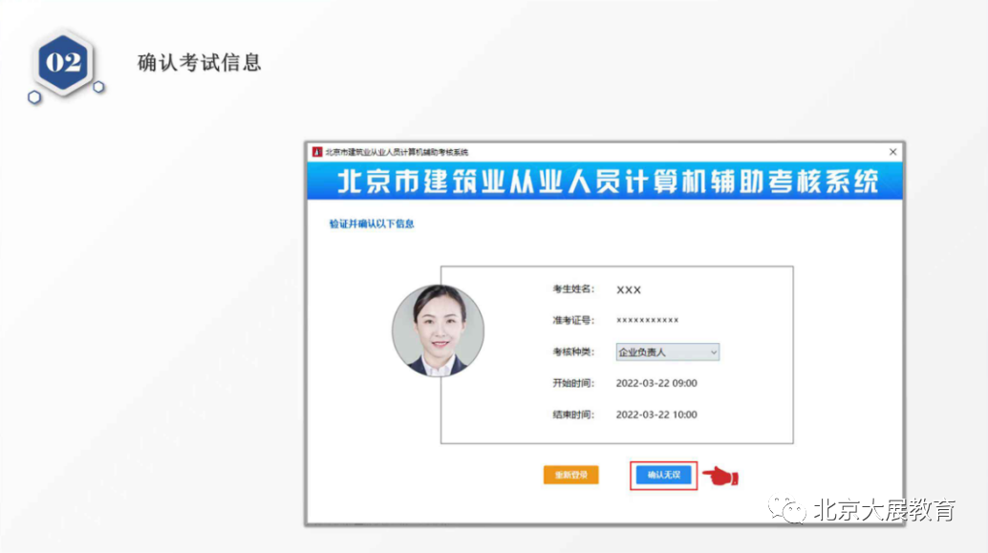The height and width of the screenshot is (553, 988).
Task: Click the 考核种类 label
Action: (x=572, y=351)
